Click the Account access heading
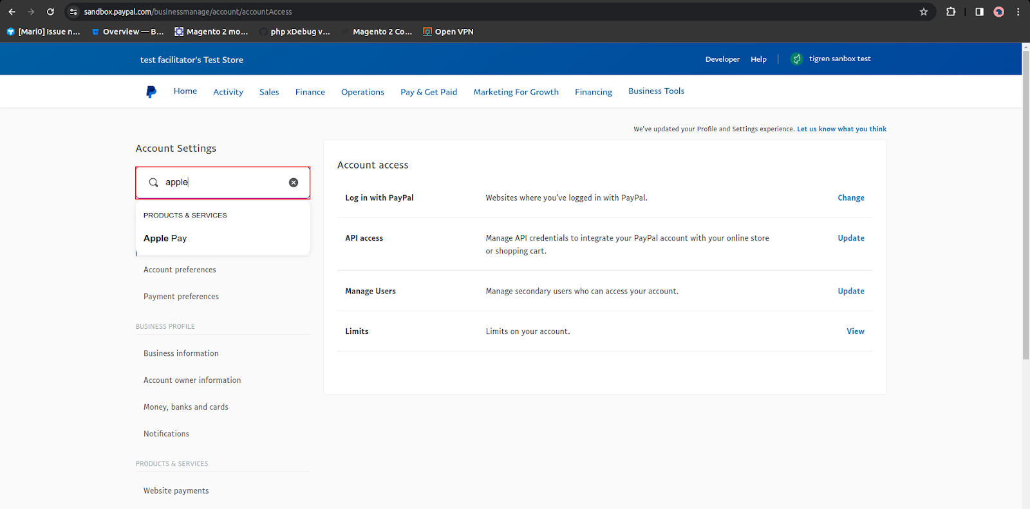This screenshot has width=1030, height=509. point(373,165)
